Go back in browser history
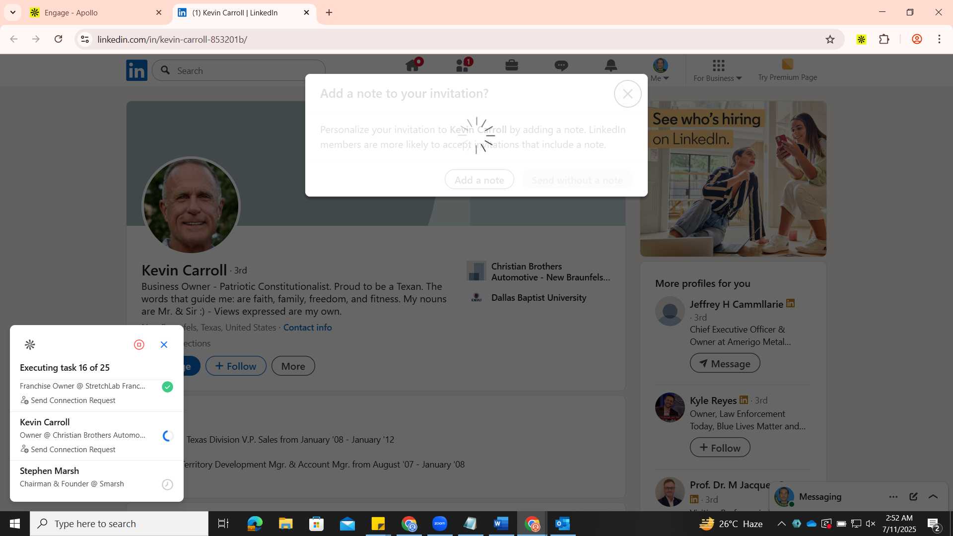This screenshot has height=536, width=953. (14, 39)
